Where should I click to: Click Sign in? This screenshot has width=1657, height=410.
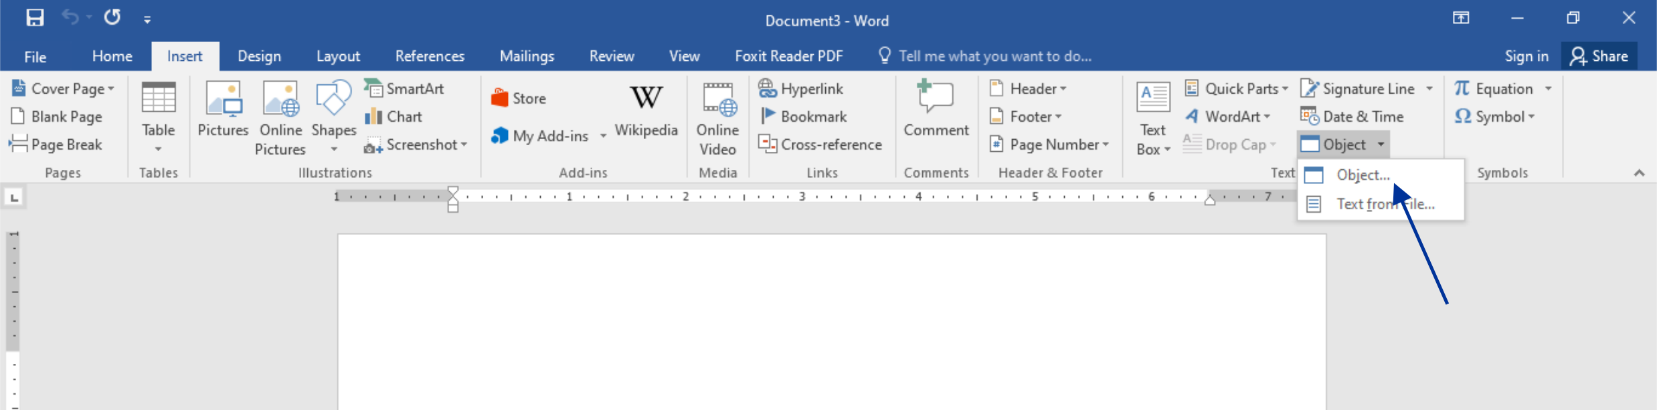click(x=1526, y=56)
